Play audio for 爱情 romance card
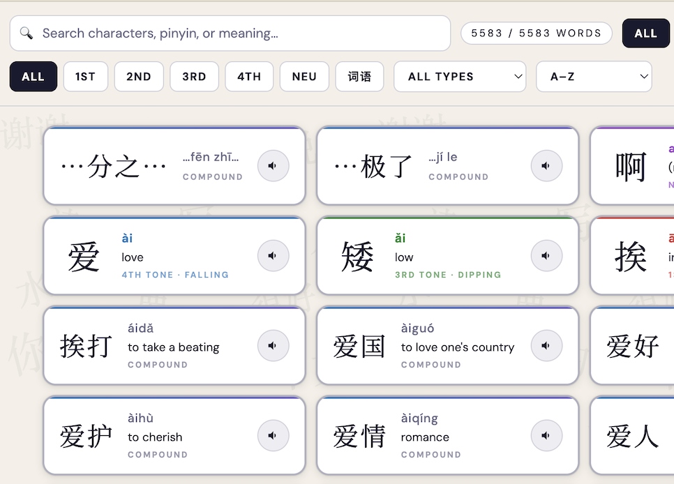 pos(546,435)
